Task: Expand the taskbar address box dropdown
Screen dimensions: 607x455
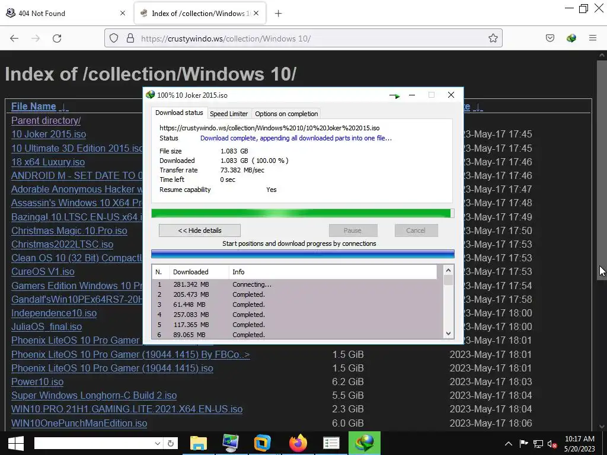Action: click(x=157, y=443)
